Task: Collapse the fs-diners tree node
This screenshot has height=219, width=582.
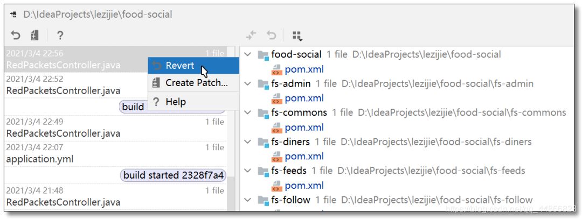Action: [247, 142]
